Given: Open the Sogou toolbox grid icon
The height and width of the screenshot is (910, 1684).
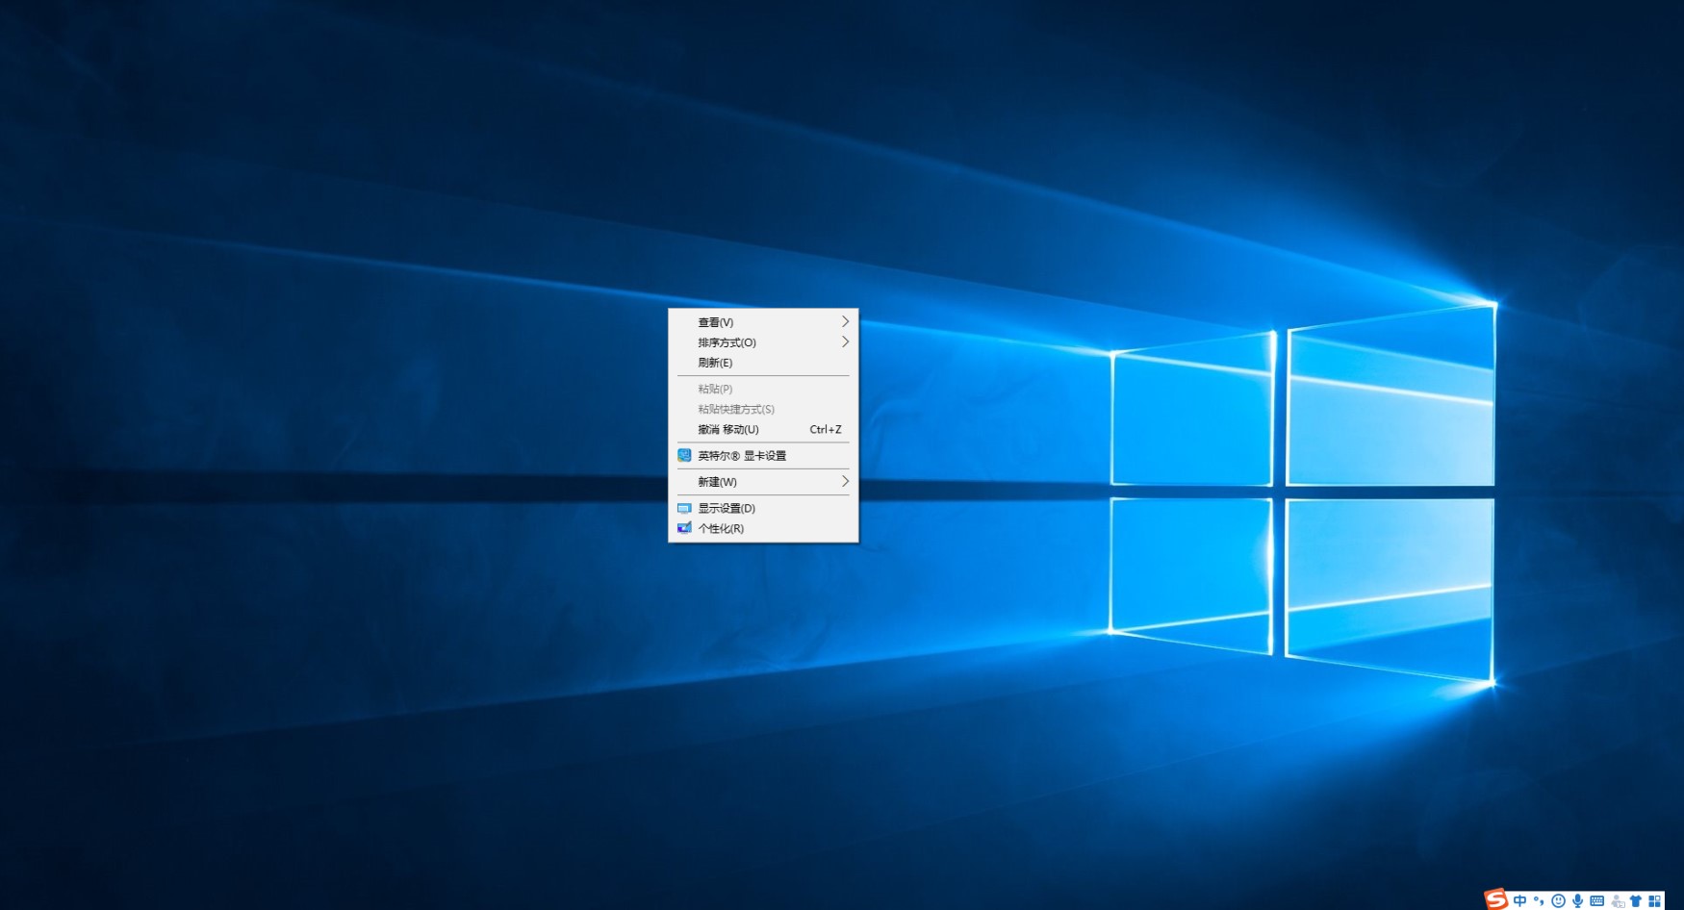Looking at the screenshot, I should pos(1655,901).
